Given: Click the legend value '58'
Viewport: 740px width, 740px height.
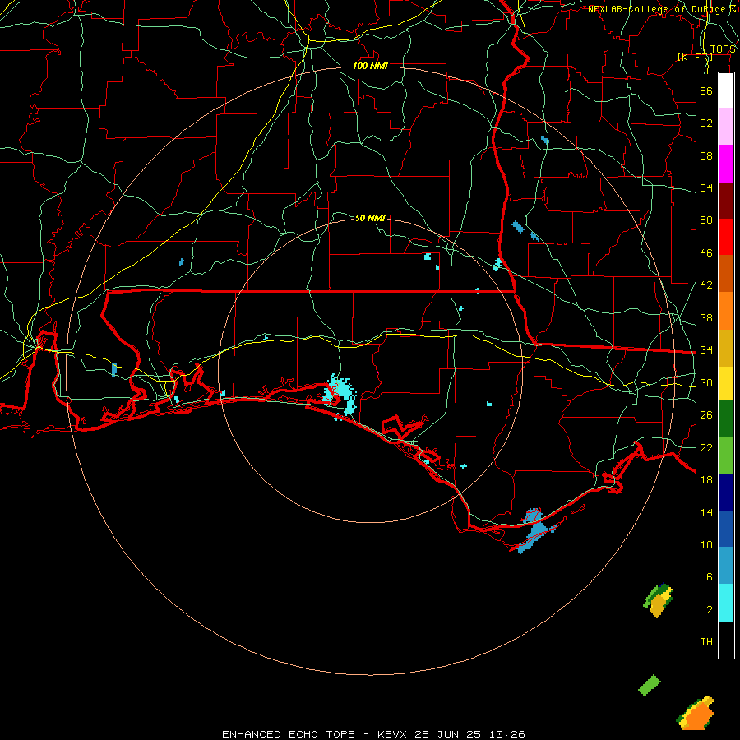Looking at the screenshot, I should pos(706,155).
